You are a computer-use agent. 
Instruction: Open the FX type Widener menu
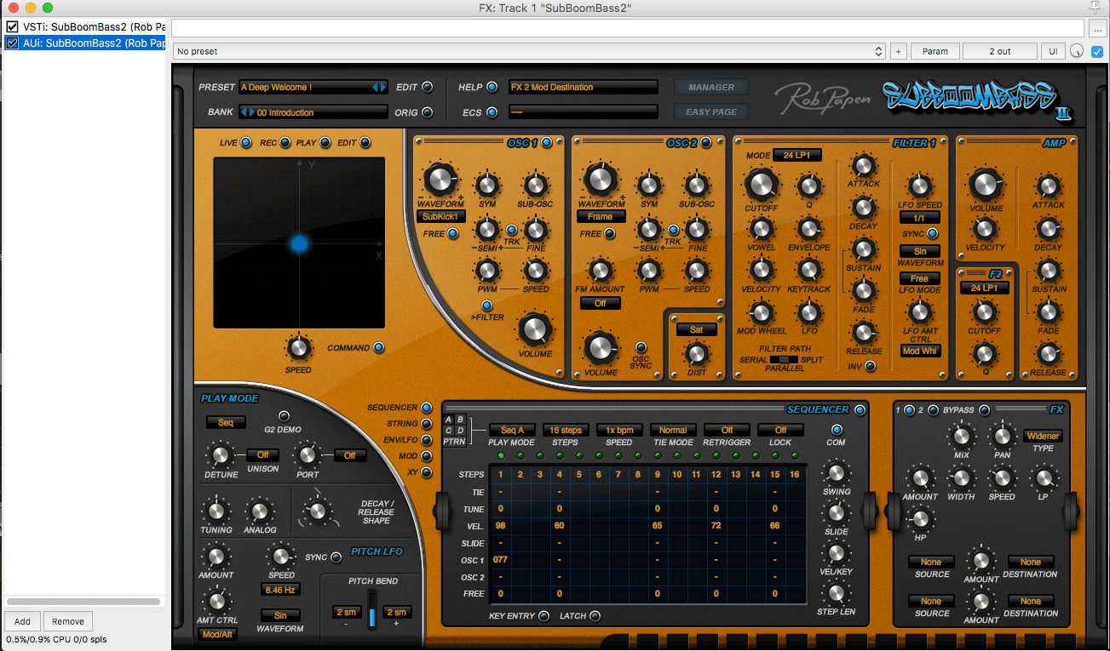[x=1043, y=436]
